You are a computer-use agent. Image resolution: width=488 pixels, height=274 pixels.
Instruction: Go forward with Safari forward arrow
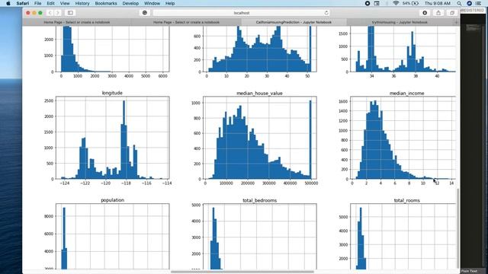(x=58, y=13)
